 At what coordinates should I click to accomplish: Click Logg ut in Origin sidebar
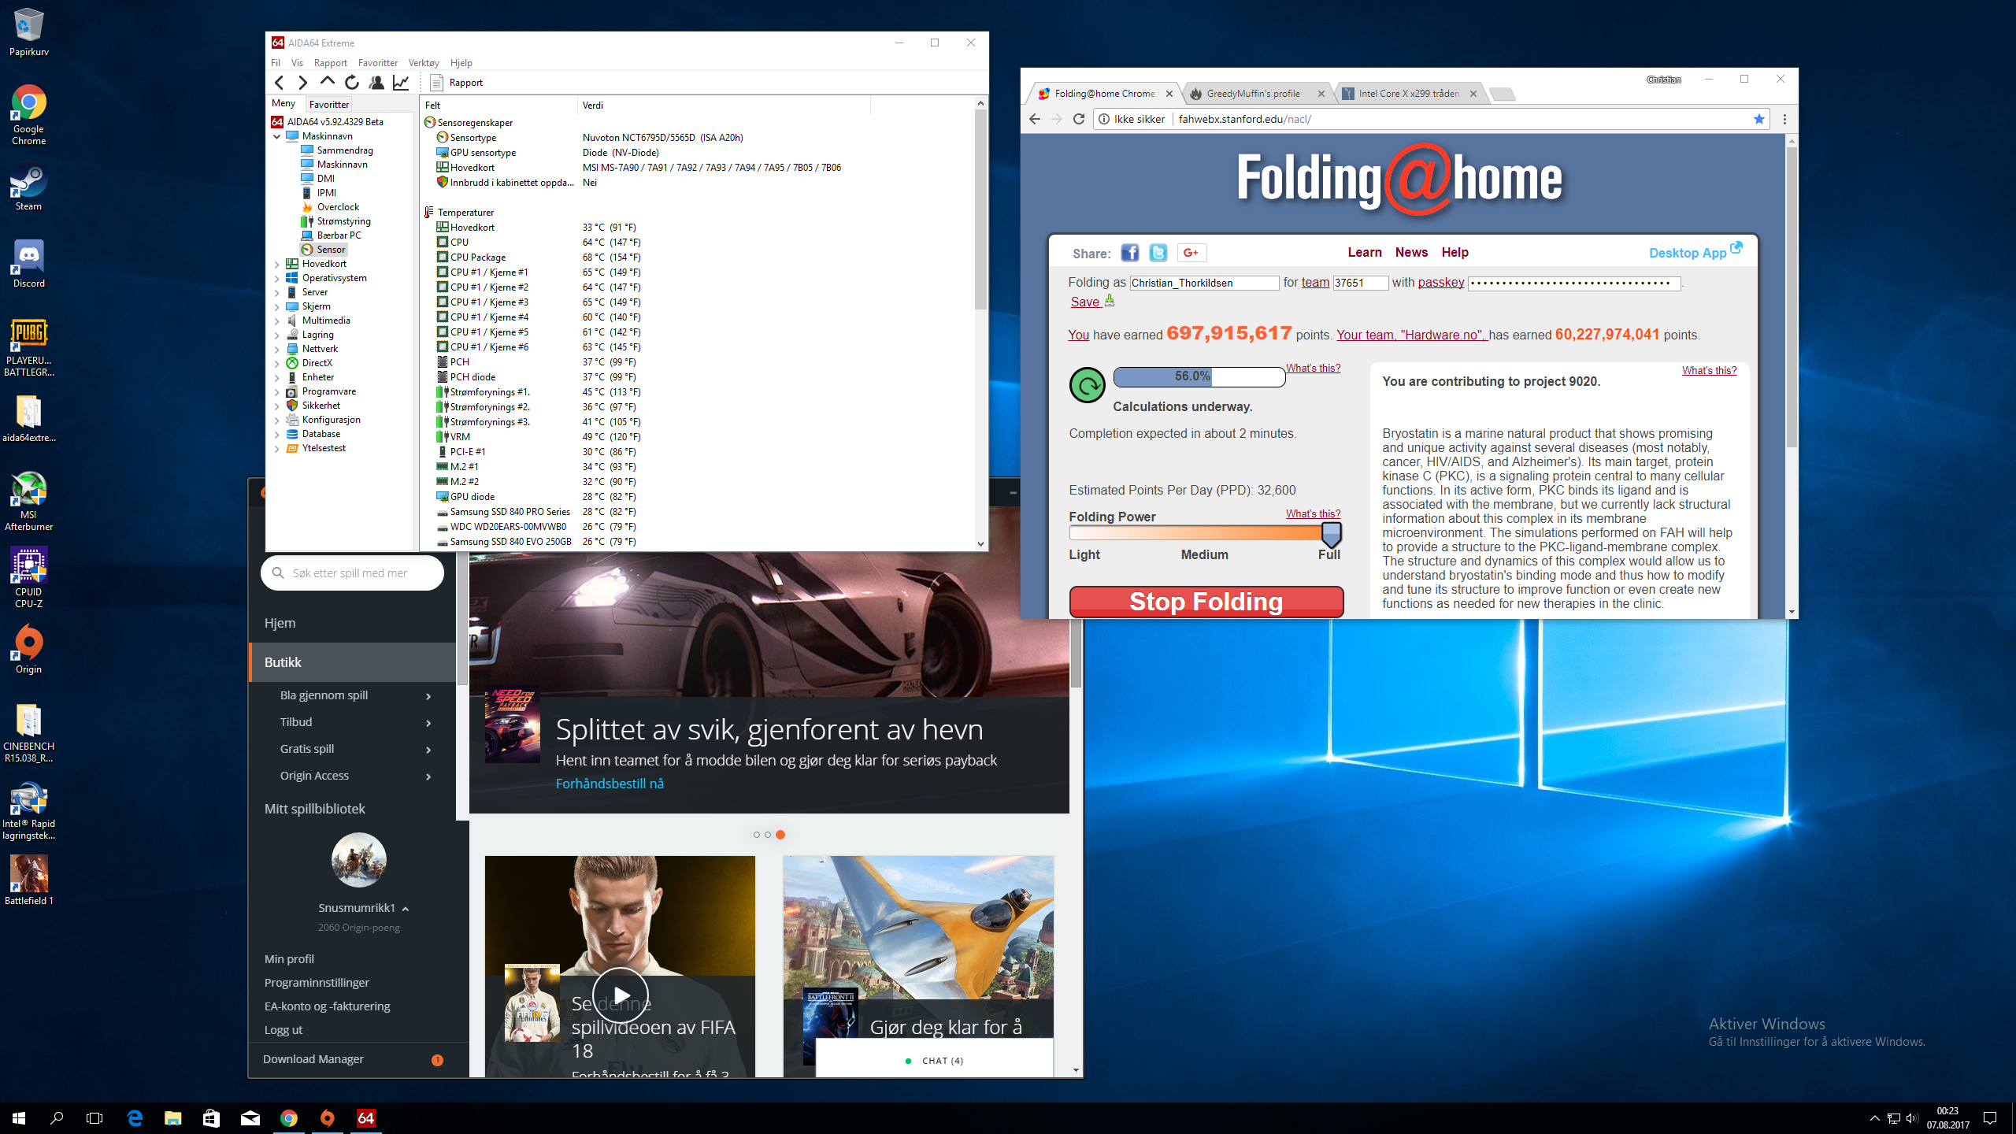[x=283, y=1029]
